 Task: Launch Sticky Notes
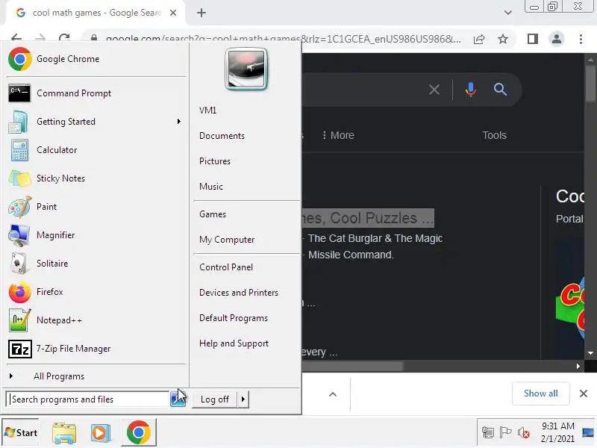click(96, 178)
